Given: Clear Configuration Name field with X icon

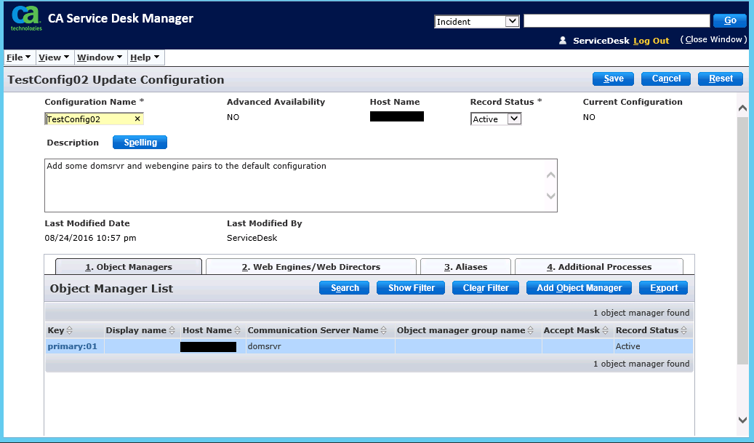Looking at the screenshot, I should 137,119.
